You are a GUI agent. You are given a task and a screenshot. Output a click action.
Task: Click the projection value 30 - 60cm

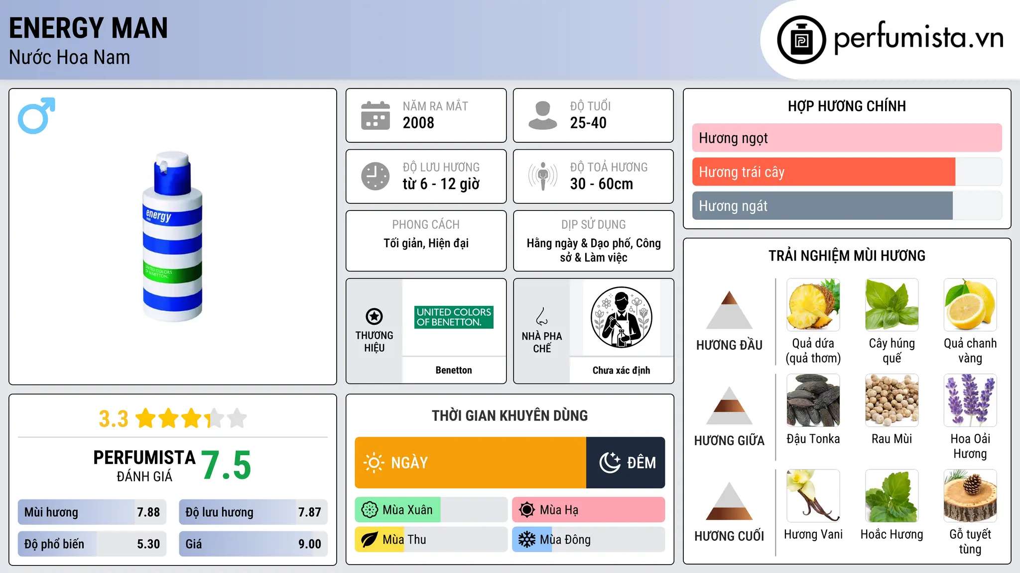pos(601,184)
